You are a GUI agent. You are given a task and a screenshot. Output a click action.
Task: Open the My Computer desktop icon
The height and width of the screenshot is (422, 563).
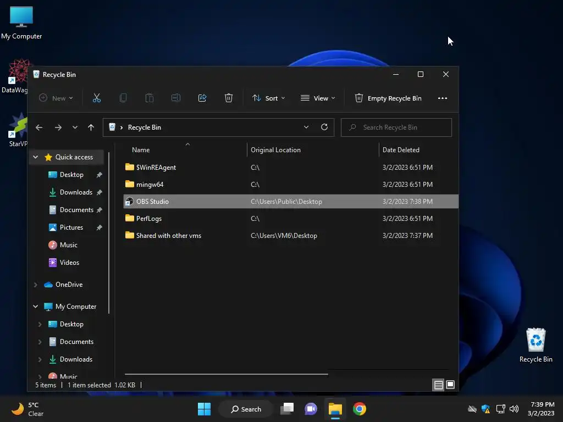21,23
